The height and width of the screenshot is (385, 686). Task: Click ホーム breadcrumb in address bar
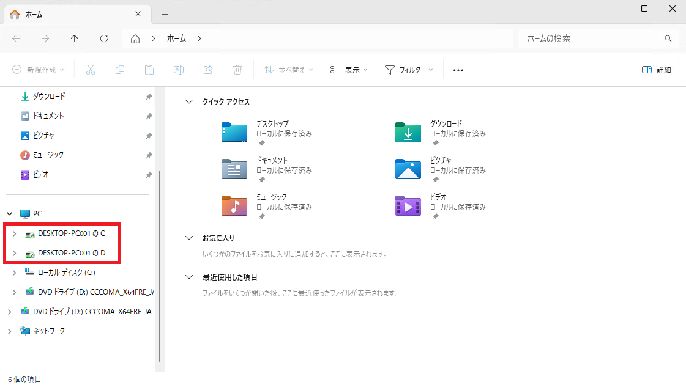click(176, 38)
